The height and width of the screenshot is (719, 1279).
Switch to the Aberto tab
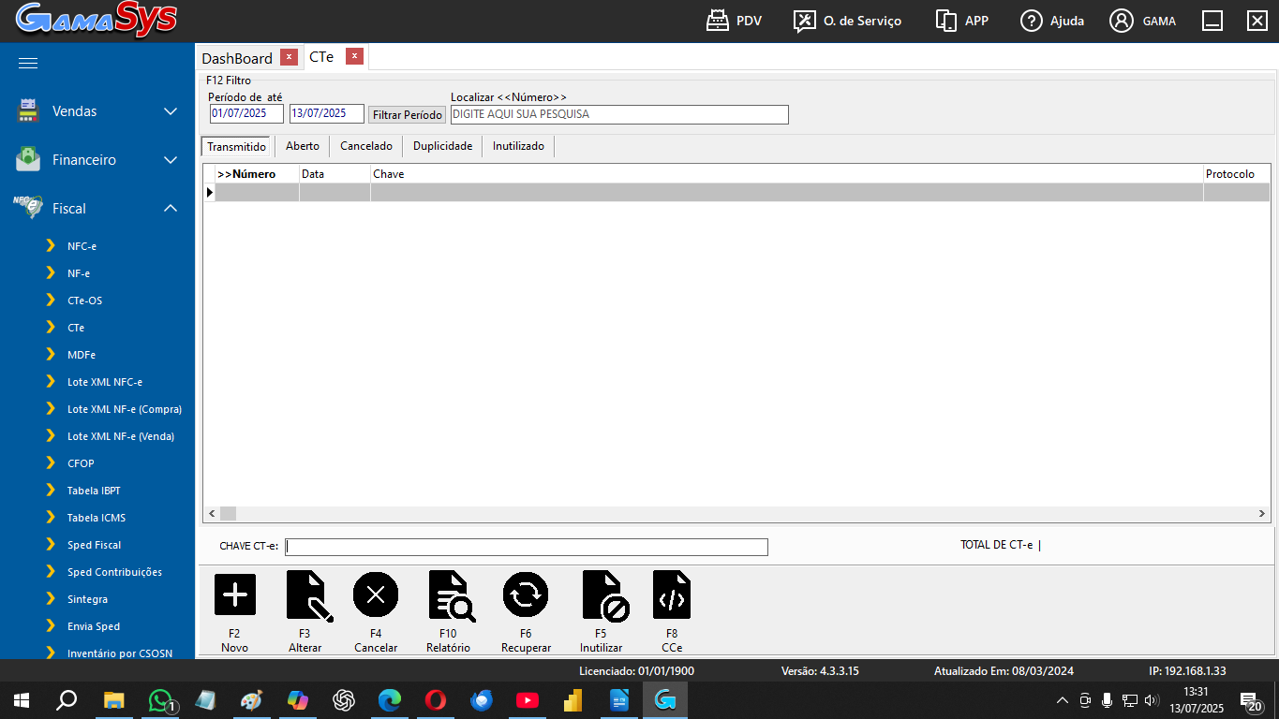coord(303,146)
